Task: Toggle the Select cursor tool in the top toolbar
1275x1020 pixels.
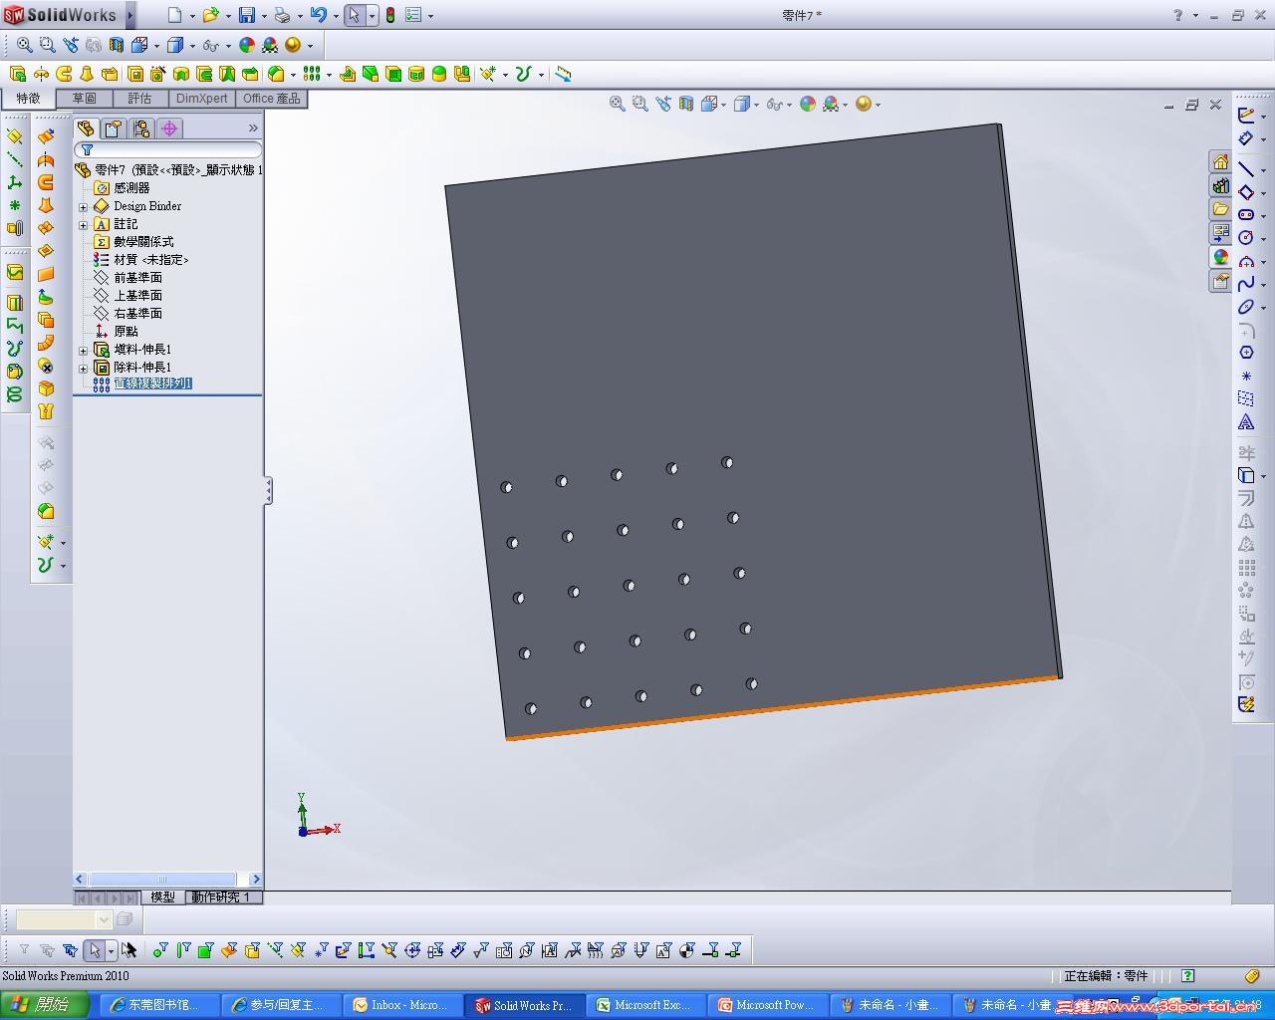Action: tap(354, 15)
